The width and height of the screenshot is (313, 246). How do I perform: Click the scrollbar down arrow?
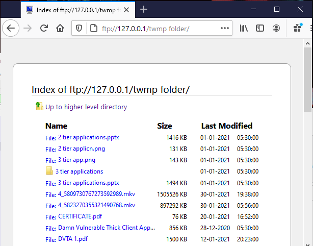(307, 243)
